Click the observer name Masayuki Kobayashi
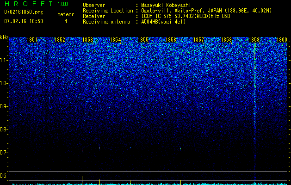 tap(166, 5)
